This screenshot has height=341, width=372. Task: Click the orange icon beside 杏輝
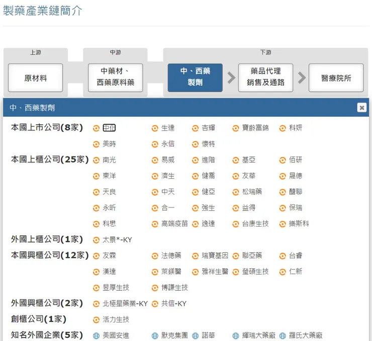point(195,128)
